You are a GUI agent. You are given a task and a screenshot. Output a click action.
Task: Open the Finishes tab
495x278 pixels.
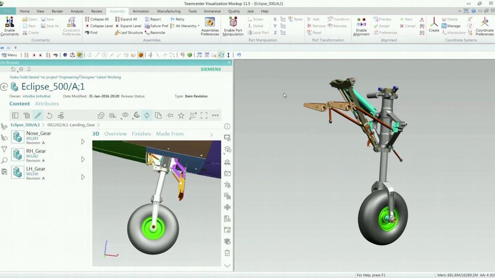click(x=141, y=134)
